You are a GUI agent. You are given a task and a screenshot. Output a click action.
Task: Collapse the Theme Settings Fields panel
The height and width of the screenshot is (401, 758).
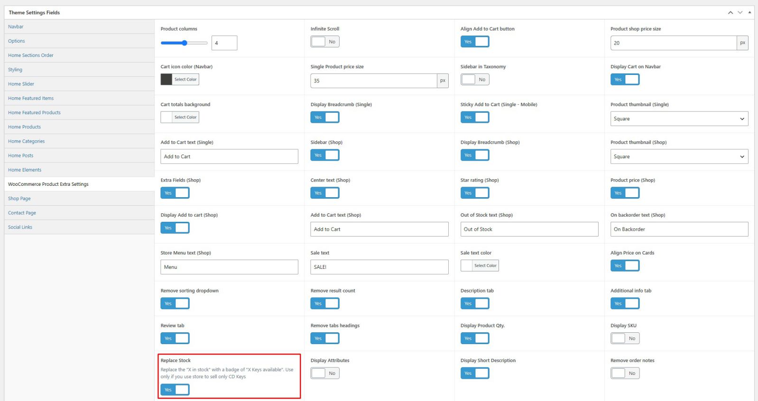(x=749, y=12)
